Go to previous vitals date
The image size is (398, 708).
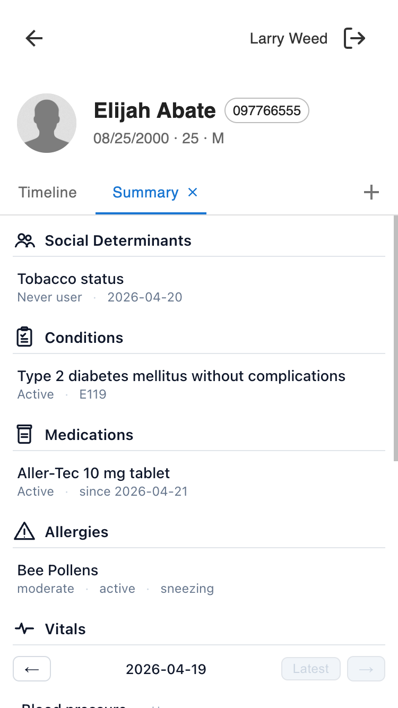click(x=32, y=669)
